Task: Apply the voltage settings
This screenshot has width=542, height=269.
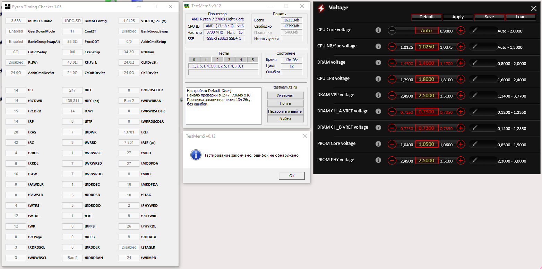Action: pyautogui.click(x=458, y=17)
